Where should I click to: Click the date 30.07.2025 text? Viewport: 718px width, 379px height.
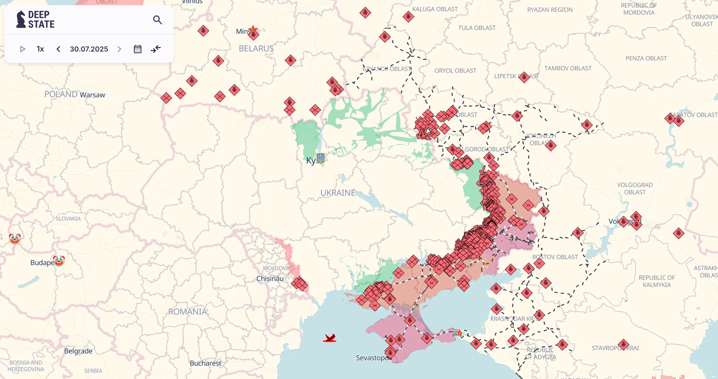point(89,49)
